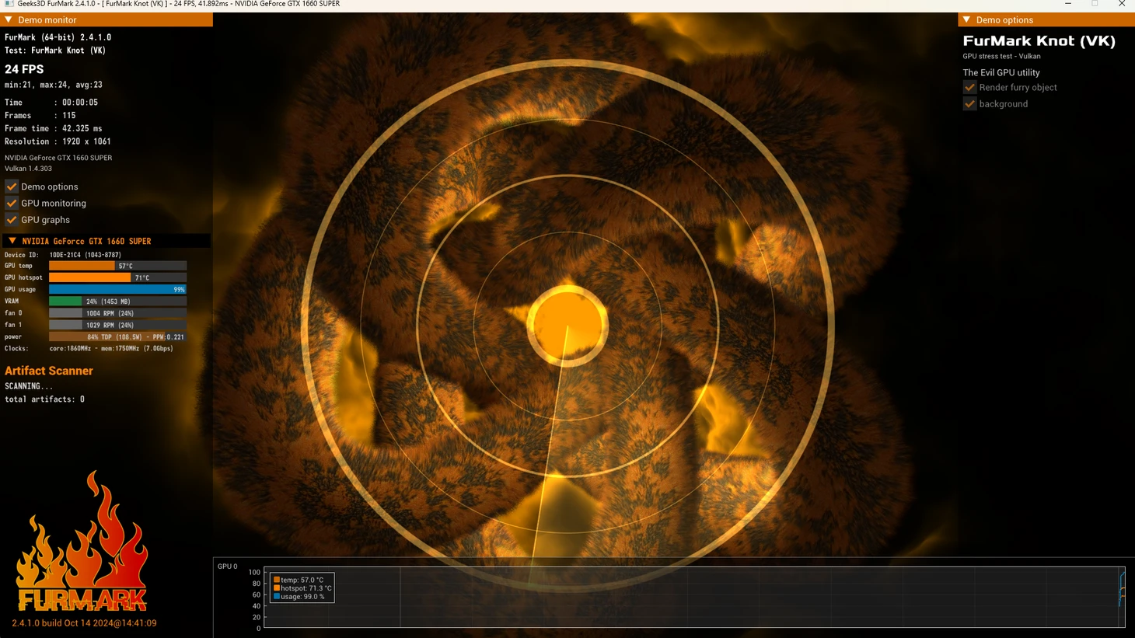Click inside the GPU 0 graph plot area

(694, 598)
